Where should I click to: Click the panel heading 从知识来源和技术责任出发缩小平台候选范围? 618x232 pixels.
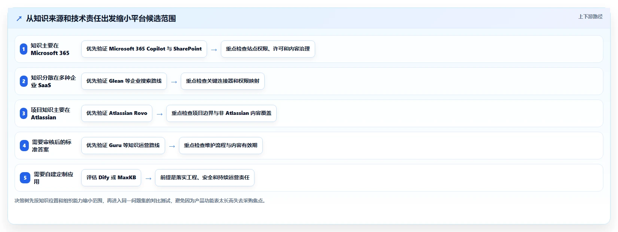coord(101,19)
